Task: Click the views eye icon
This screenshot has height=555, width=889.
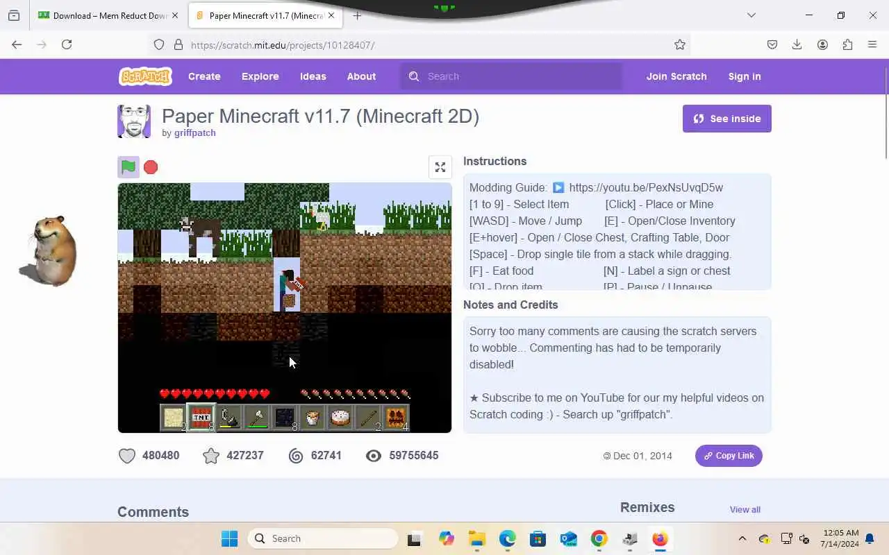Action: tap(374, 456)
